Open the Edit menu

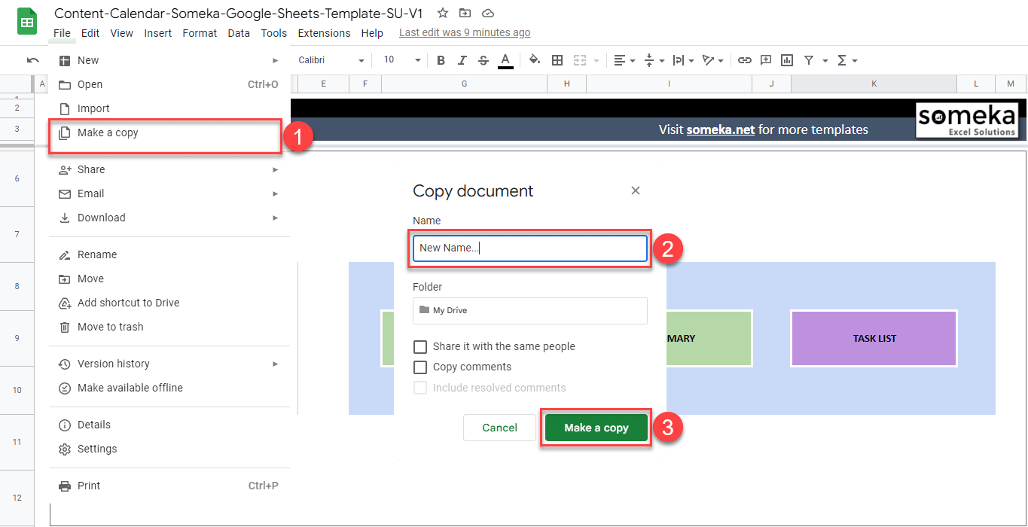(x=90, y=33)
